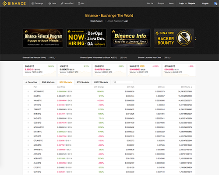Toggle favorite star for STORM/BTC

pyautogui.click(x=28, y=91)
